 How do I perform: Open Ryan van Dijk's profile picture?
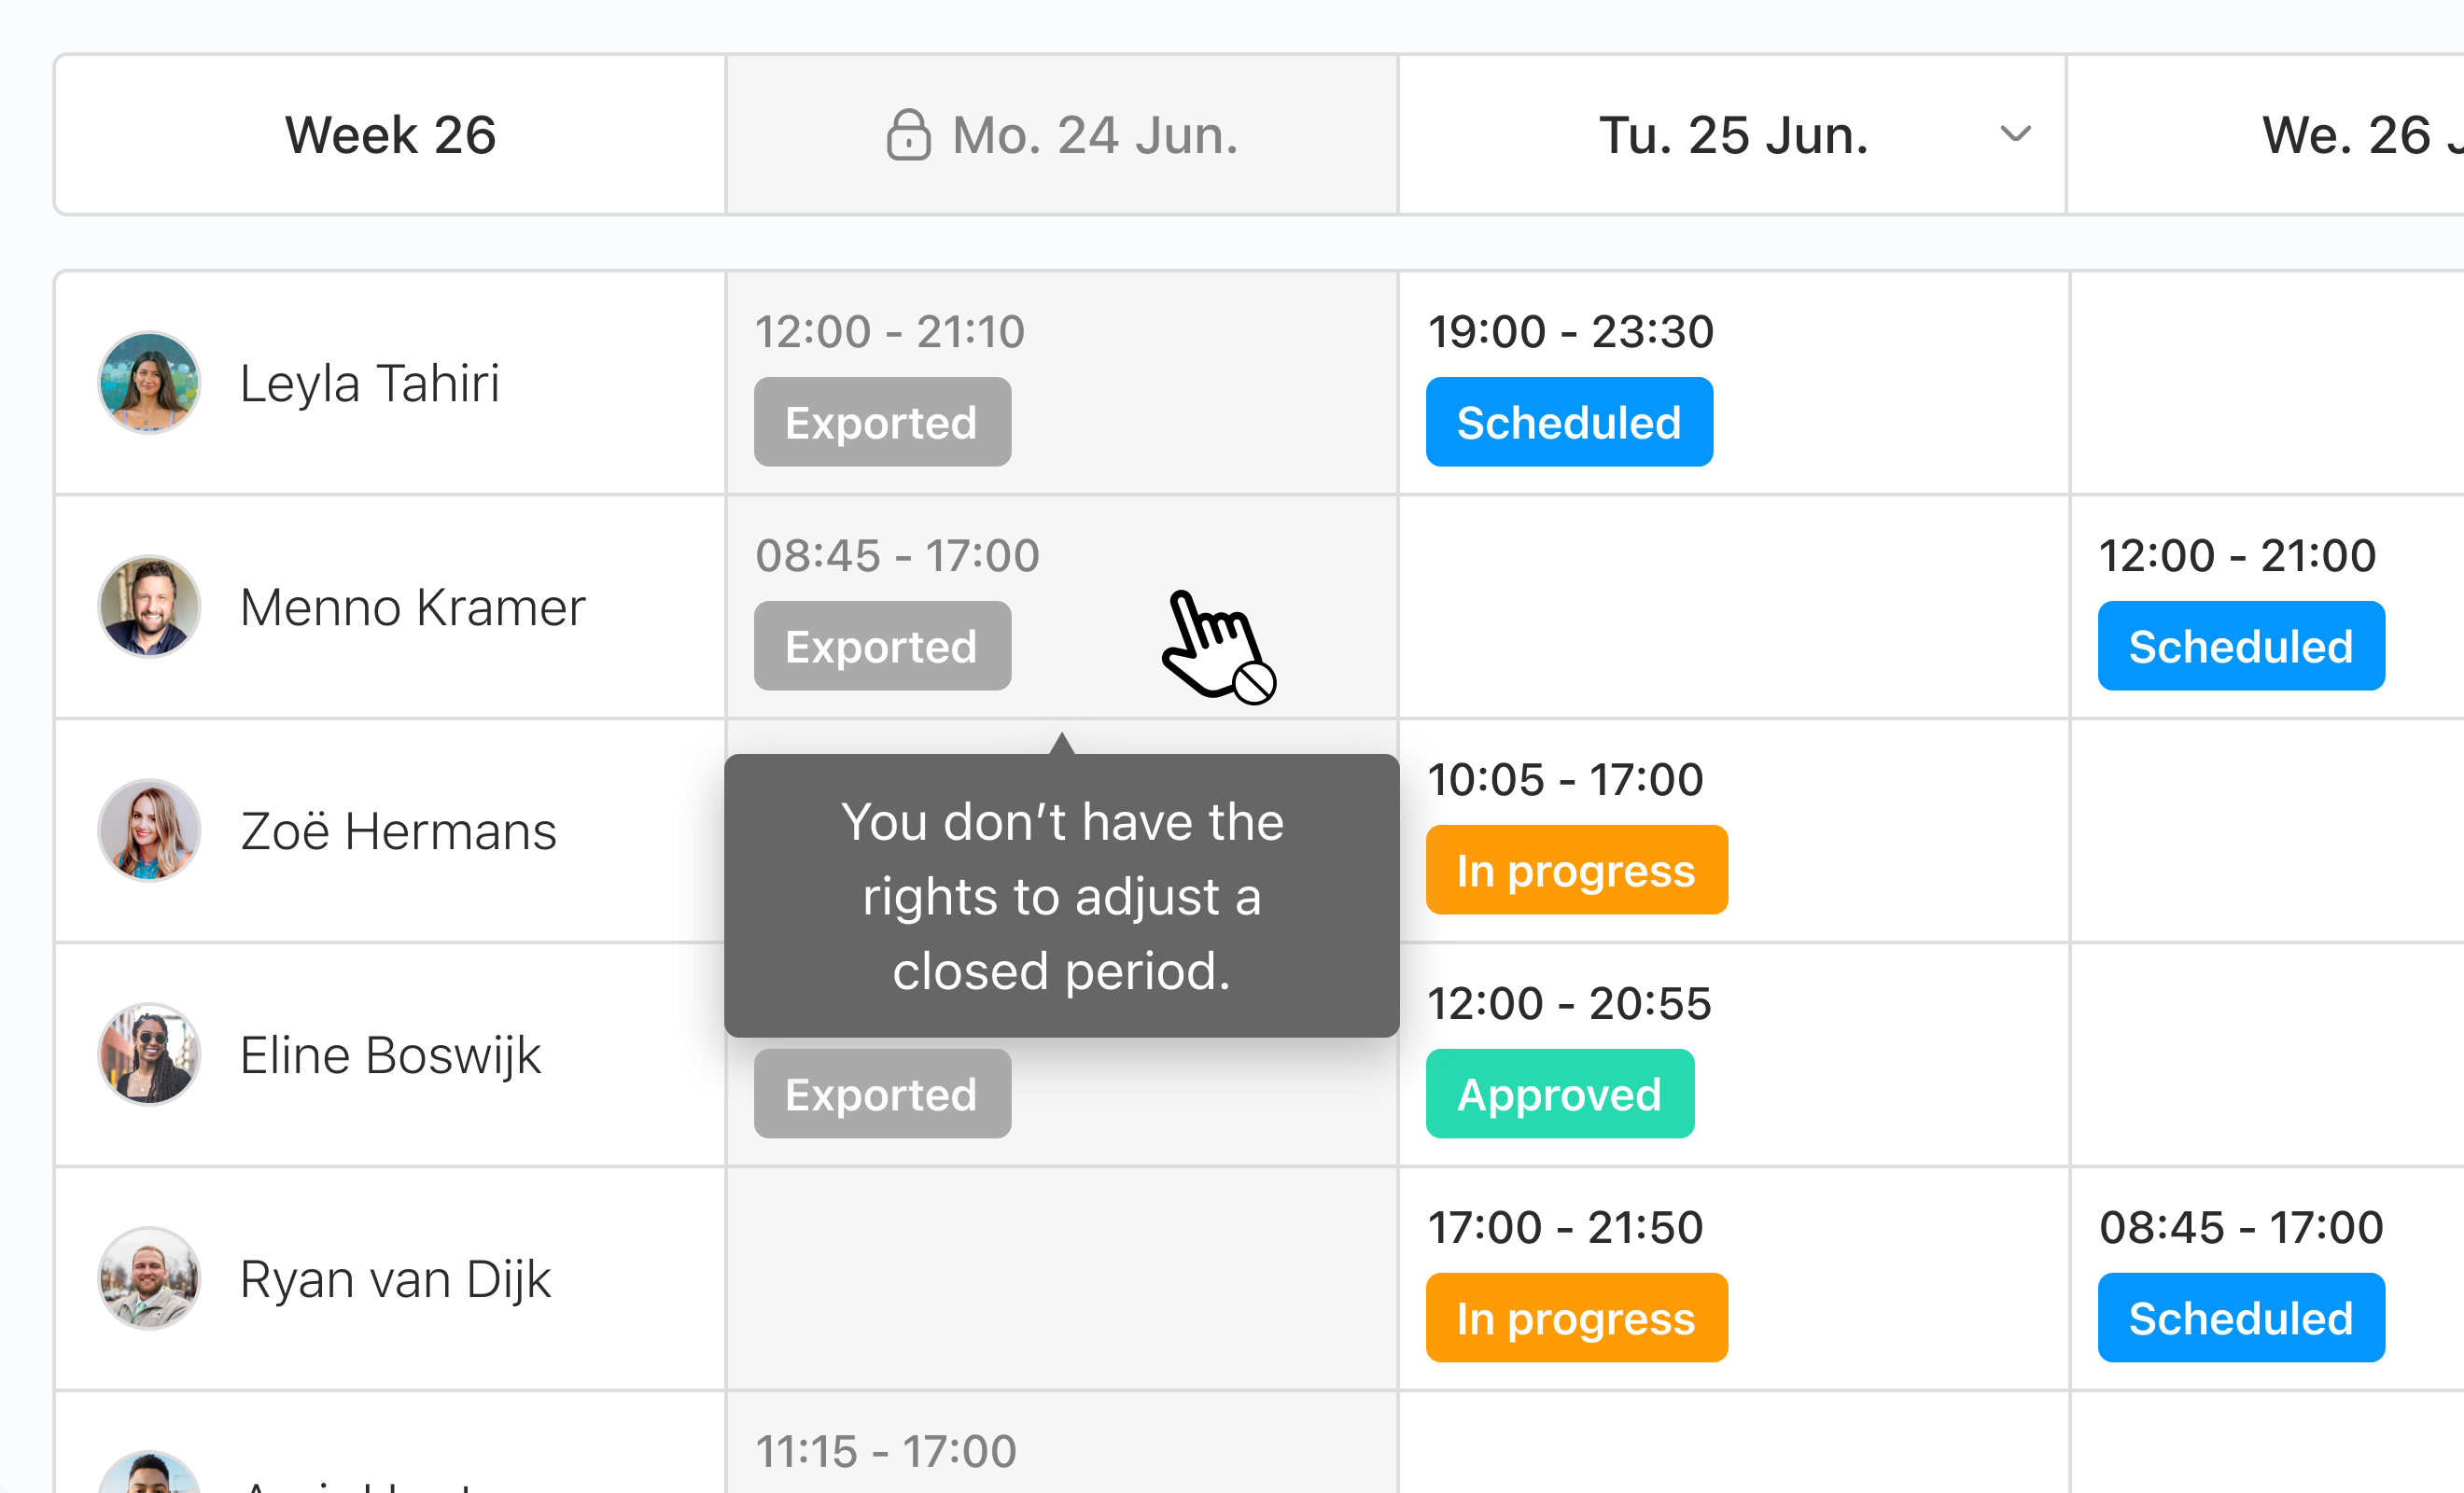[x=148, y=1278]
